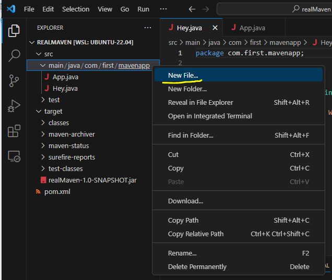This screenshot has height=280, width=332.
Task: Expand the maven-archiver folder
Action: tap(43, 135)
